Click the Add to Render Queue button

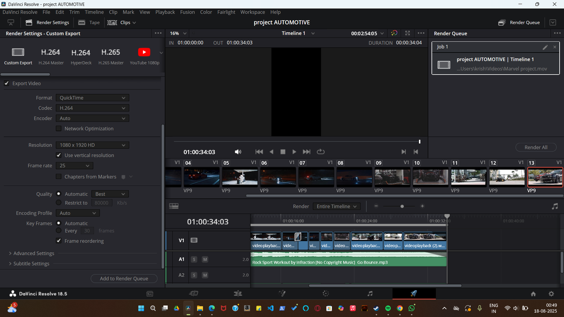124,278
